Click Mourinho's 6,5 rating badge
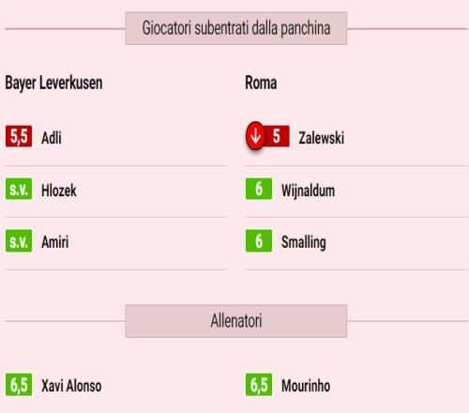Viewport: 469px width, 413px height. pos(259,385)
